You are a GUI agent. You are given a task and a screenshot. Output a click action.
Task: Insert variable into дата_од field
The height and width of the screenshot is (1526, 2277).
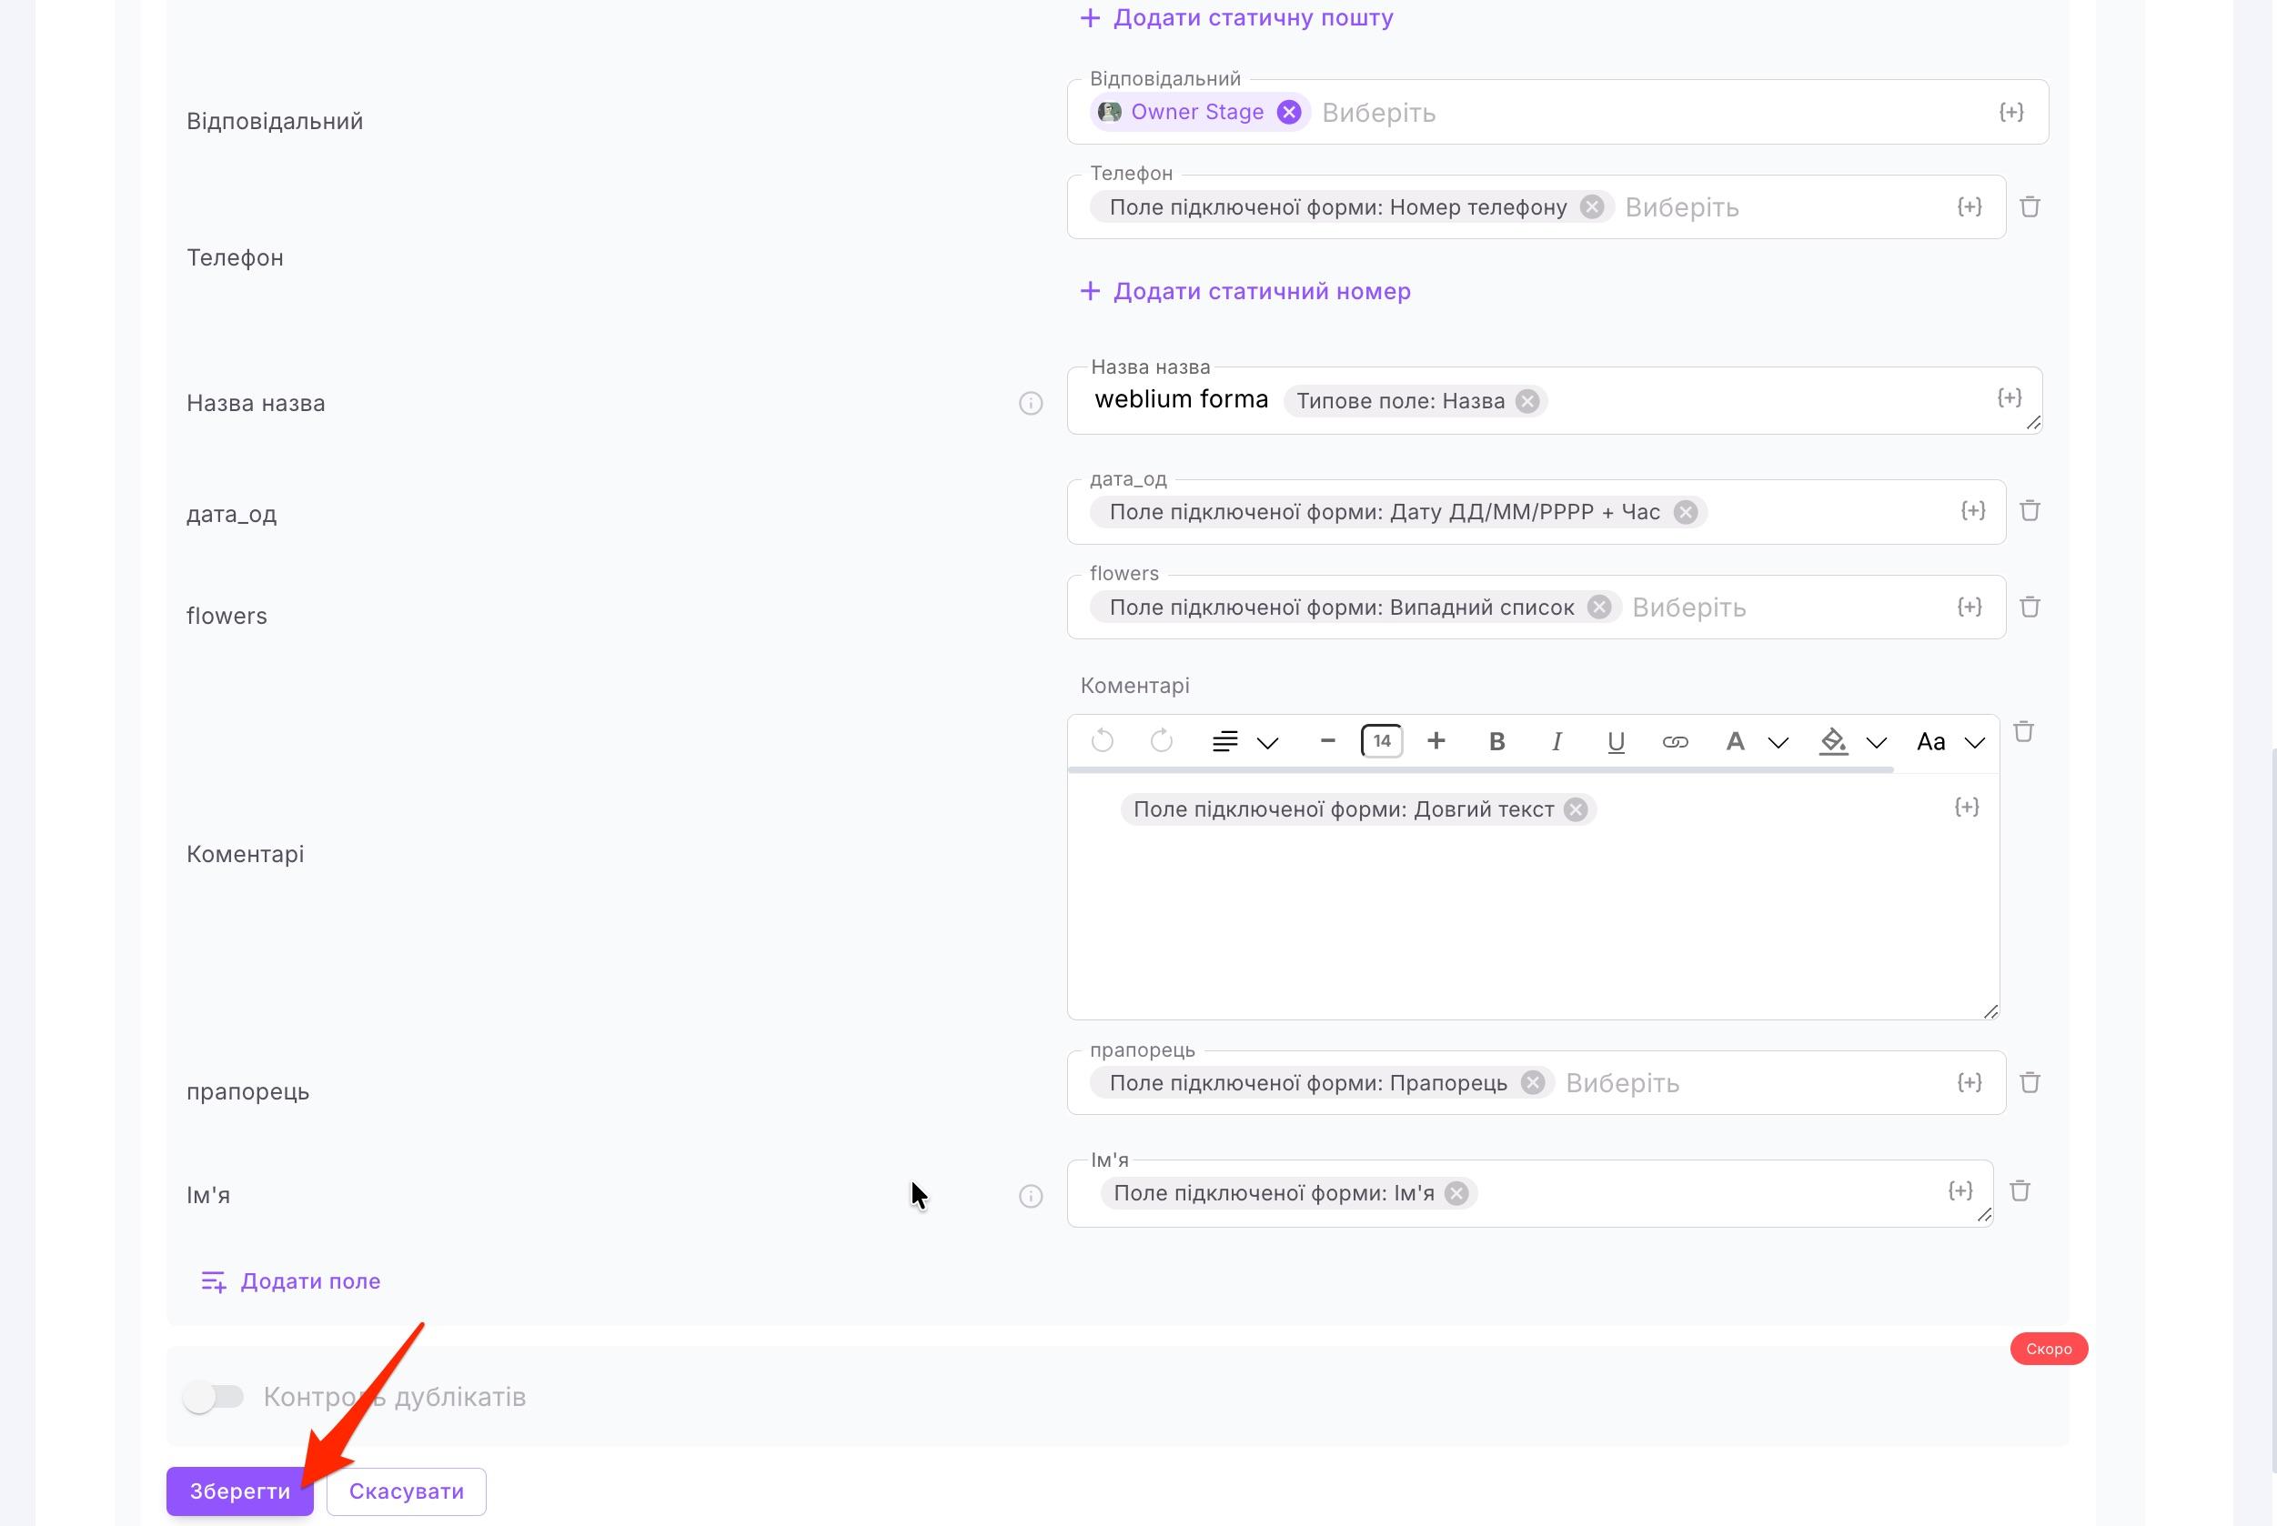1973,511
